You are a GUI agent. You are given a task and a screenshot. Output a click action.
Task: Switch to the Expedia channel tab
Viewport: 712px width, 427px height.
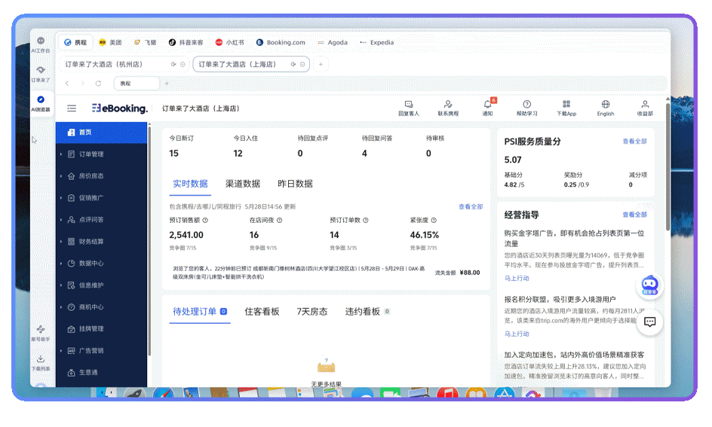tap(376, 42)
